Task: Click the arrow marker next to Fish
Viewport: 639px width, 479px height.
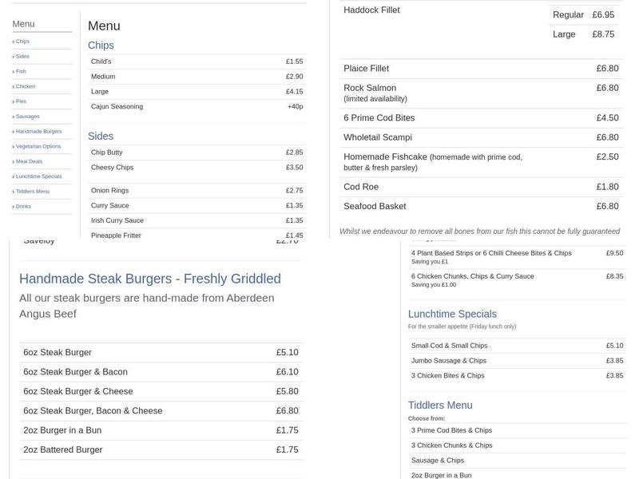Action: 14,71
